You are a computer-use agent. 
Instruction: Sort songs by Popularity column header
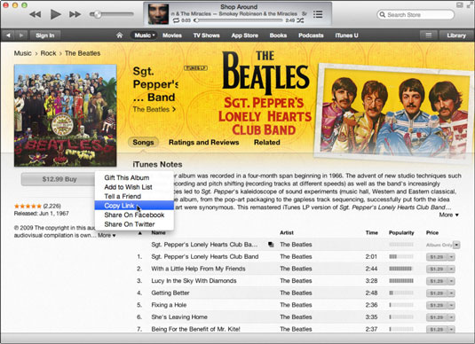click(401, 232)
